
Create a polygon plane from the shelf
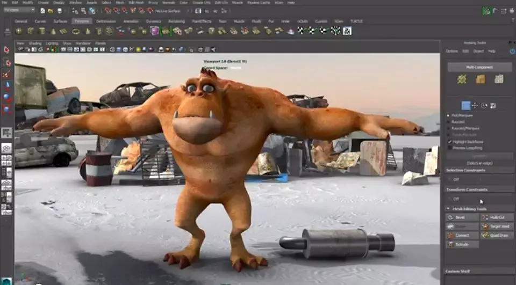click(x=63, y=31)
